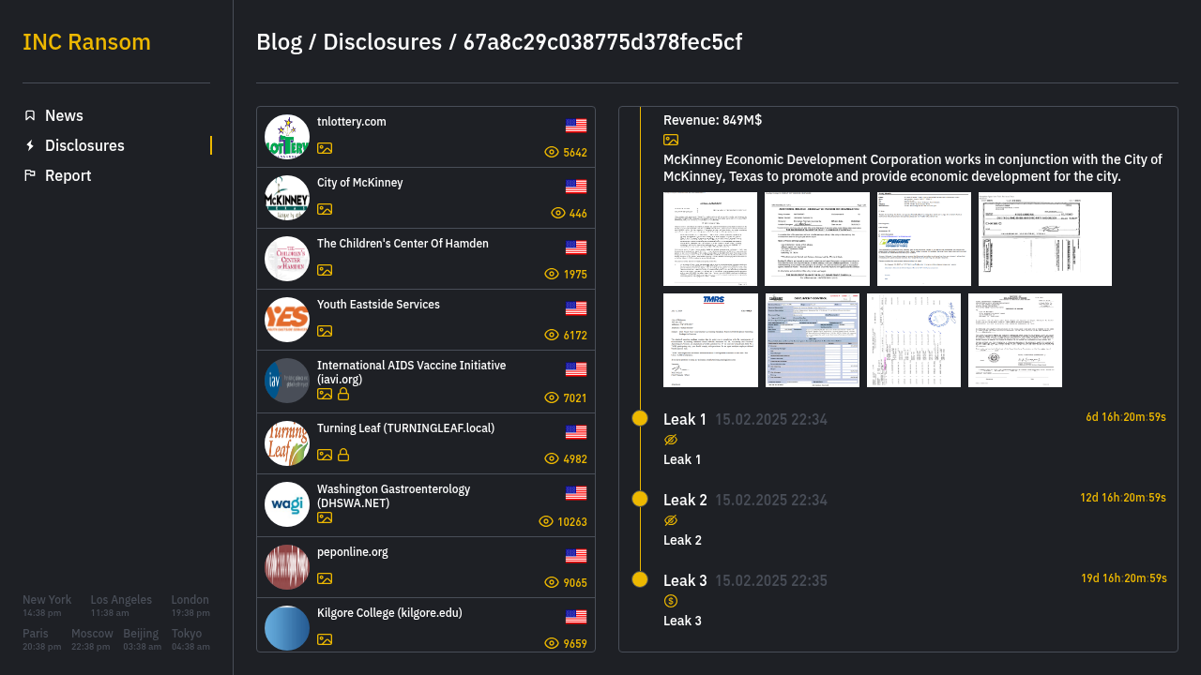
Task: Click the Leak 3 heading
Action: pyautogui.click(x=685, y=580)
